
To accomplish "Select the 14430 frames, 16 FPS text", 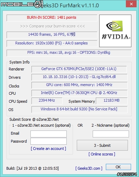I will tap(52, 34).
